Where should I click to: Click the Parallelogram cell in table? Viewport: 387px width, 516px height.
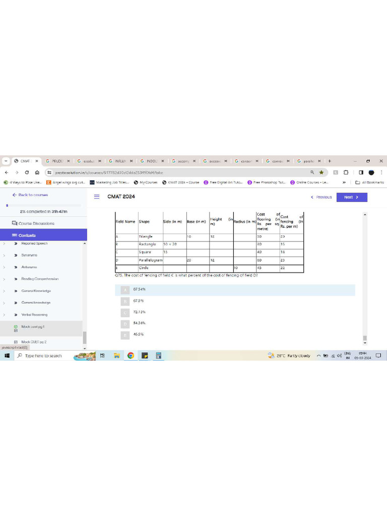pos(150,261)
